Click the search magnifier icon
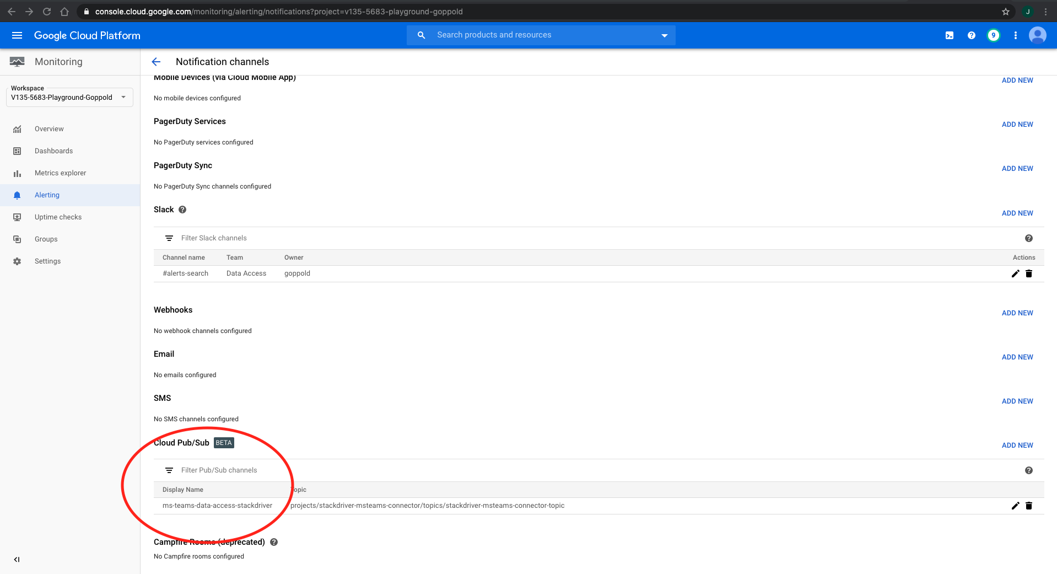The image size is (1057, 574). (x=422, y=35)
